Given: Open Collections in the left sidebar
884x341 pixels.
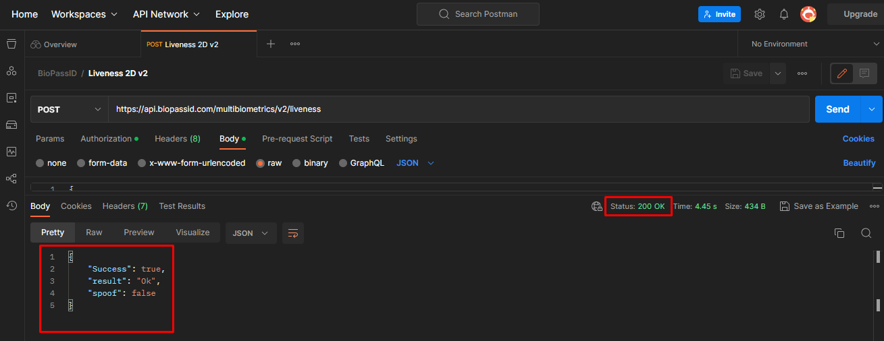Looking at the screenshot, I should coord(11,44).
